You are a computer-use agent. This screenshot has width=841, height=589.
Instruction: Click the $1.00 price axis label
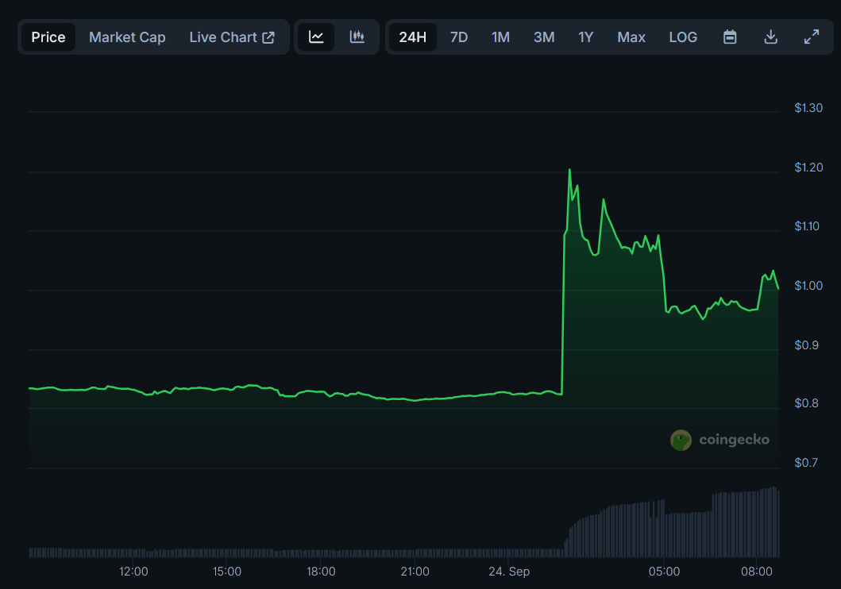[x=808, y=286]
